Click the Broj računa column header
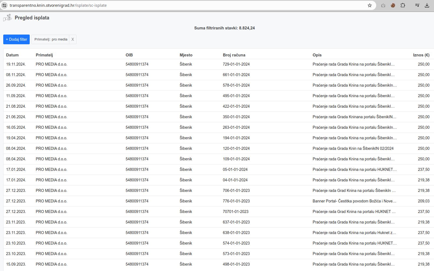Image resolution: width=434 pixels, height=271 pixels. tap(234, 55)
